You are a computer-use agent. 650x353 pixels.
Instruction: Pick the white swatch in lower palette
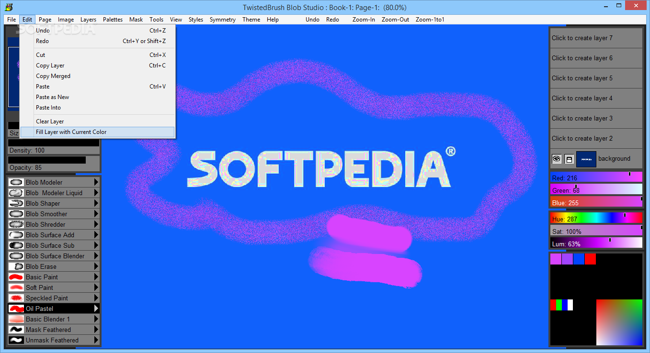(570, 305)
